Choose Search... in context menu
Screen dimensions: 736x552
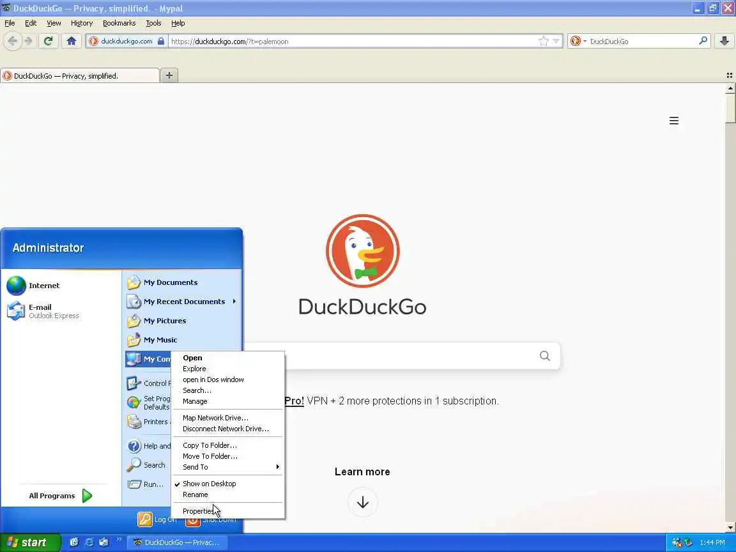227,390
